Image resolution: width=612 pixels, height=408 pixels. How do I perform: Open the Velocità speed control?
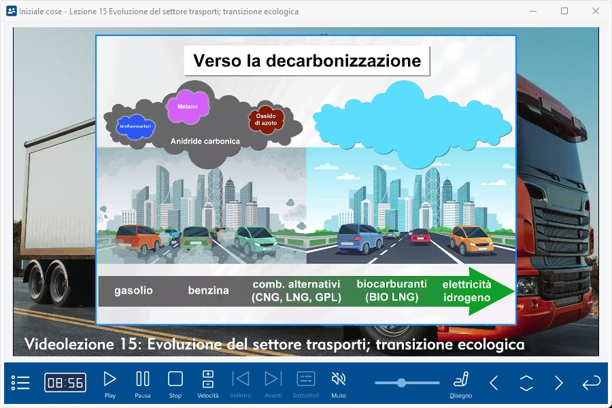(x=208, y=383)
